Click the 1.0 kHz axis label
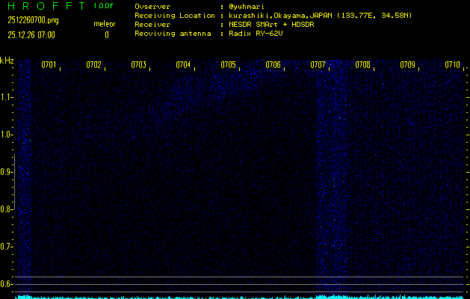Screen dimensions: 470x299 click(6, 135)
